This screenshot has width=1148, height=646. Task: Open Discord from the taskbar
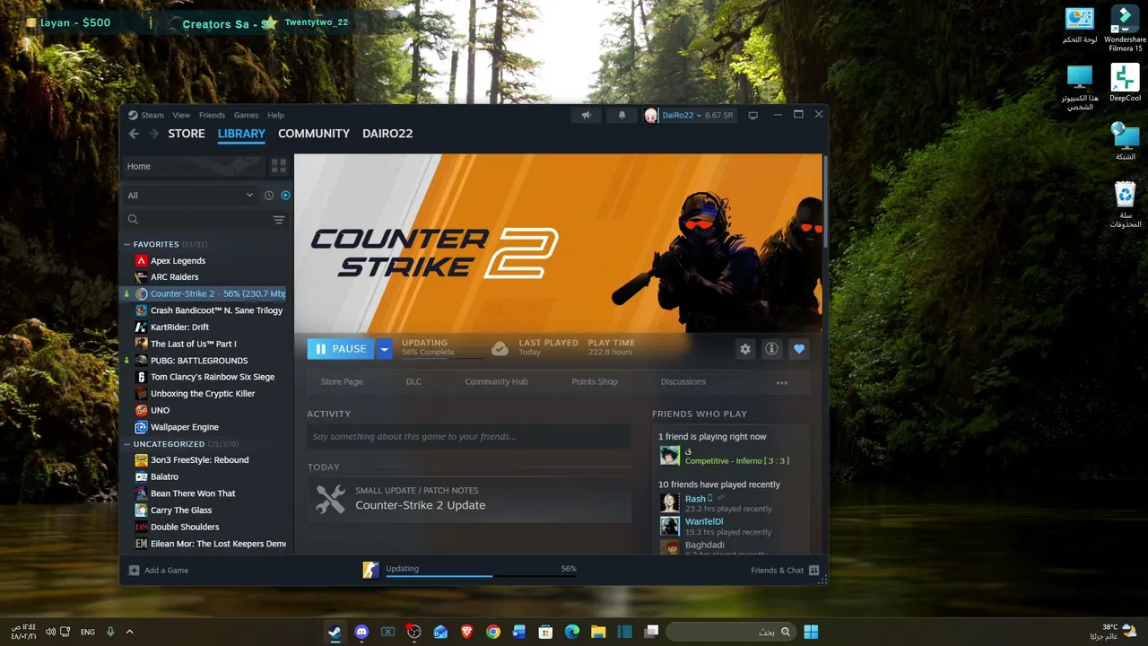click(361, 632)
